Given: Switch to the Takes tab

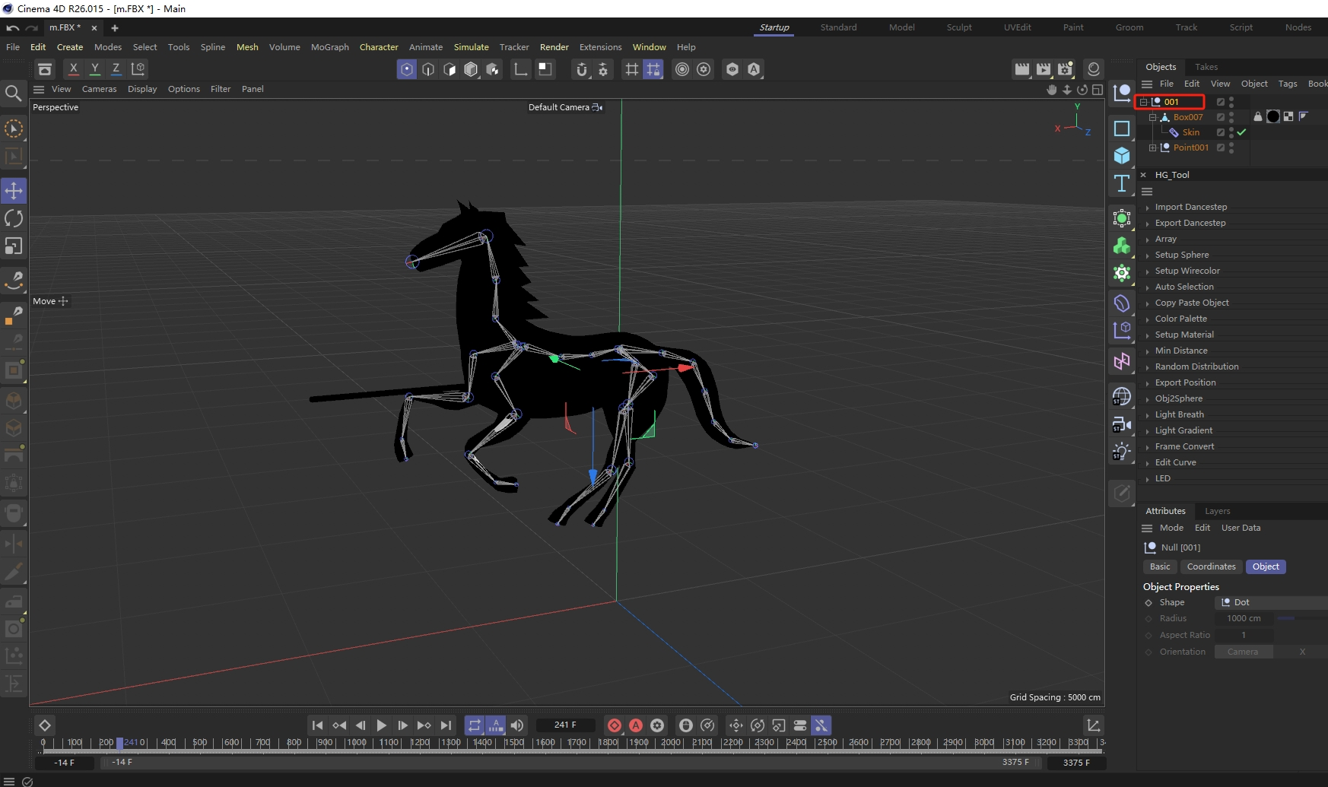Looking at the screenshot, I should pyautogui.click(x=1206, y=67).
